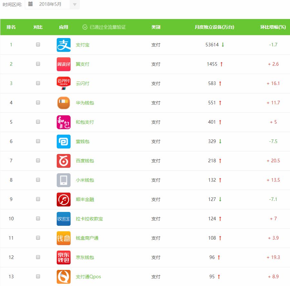Open the 百度钱包 app name link
Viewport: 290px width, 286px height.
(x=85, y=161)
